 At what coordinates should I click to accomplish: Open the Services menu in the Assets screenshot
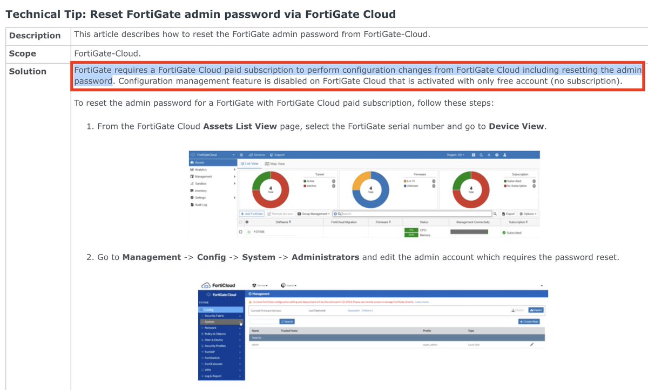(x=257, y=155)
